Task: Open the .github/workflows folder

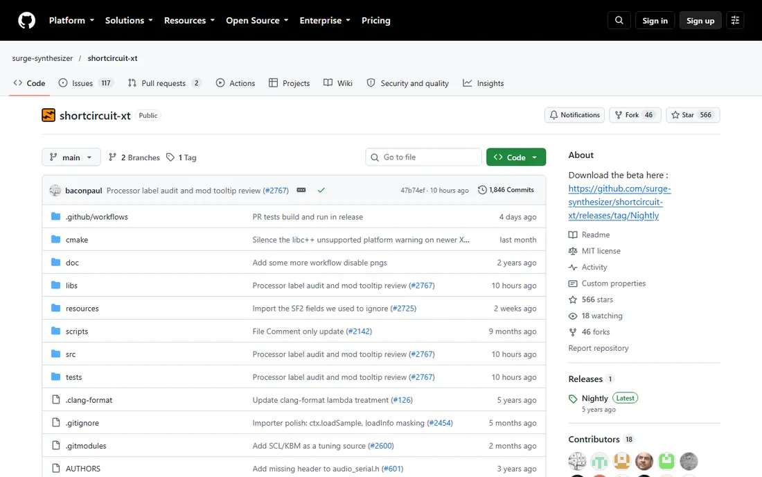Action: coord(97,217)
